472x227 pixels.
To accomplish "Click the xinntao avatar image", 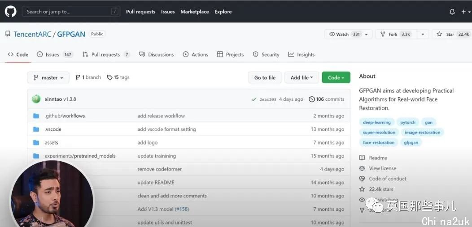I will coord(36,99).
